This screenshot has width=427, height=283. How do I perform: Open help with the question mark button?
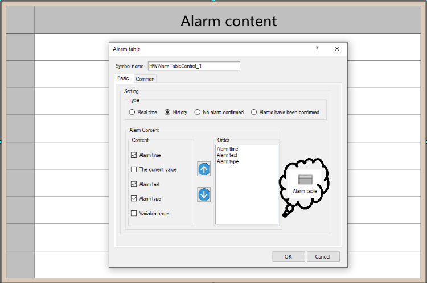pos(317,49)
